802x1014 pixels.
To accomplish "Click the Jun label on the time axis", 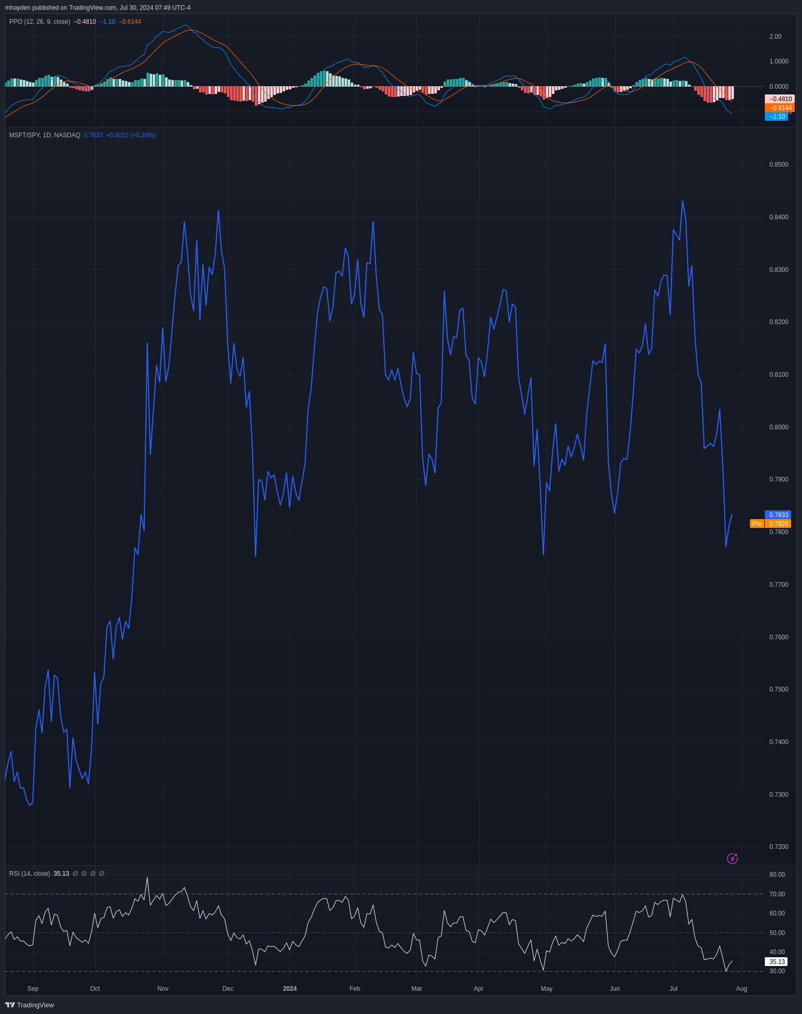I will click(x=615, y=989).
